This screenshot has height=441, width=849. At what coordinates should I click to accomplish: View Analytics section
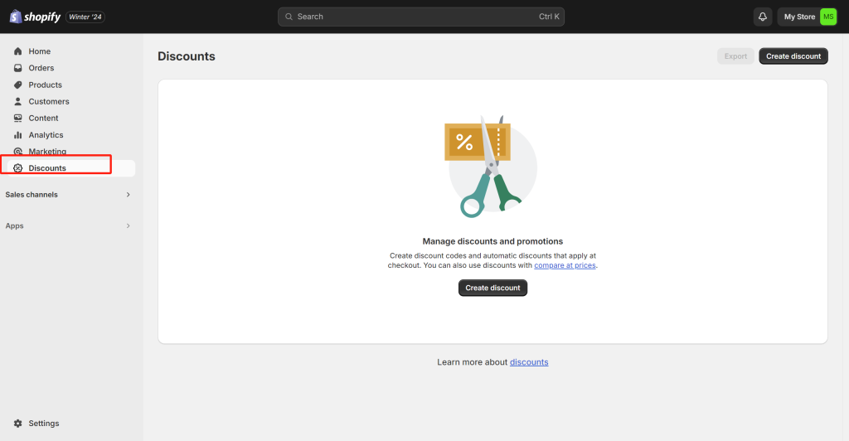click(x=46, y=135)
